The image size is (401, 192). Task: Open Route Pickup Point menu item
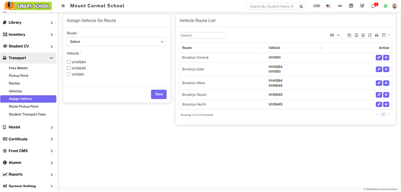point(23,106)
